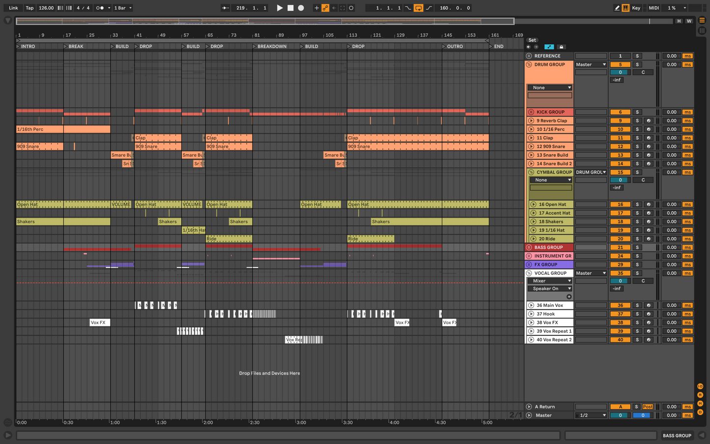Deactivate the 36 Main Vox track activator
Screen dimensions: 710x444
[620, 305]
